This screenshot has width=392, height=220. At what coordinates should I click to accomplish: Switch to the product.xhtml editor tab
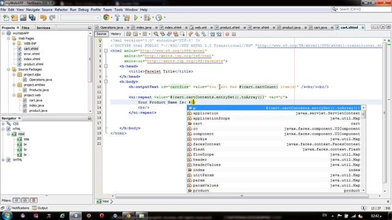tap(230, 28)
